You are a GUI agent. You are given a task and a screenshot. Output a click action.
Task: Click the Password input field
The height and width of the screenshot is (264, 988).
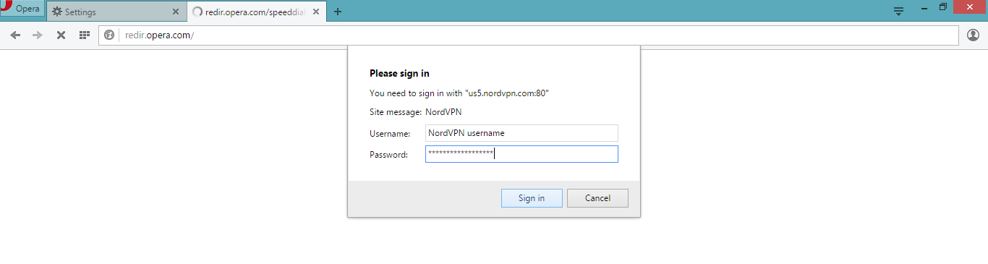pyautogui.click(x=521, y=154)
